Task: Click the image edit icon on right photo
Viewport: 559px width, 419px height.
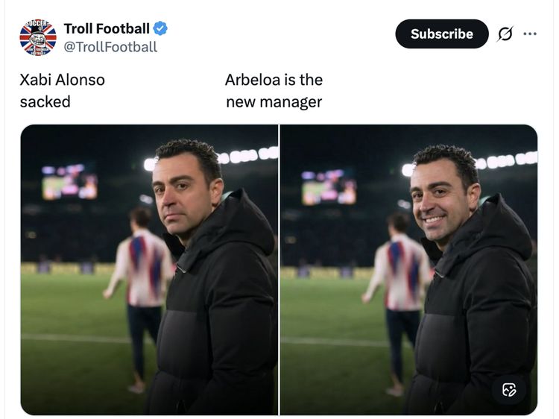Action: point(509,389)
